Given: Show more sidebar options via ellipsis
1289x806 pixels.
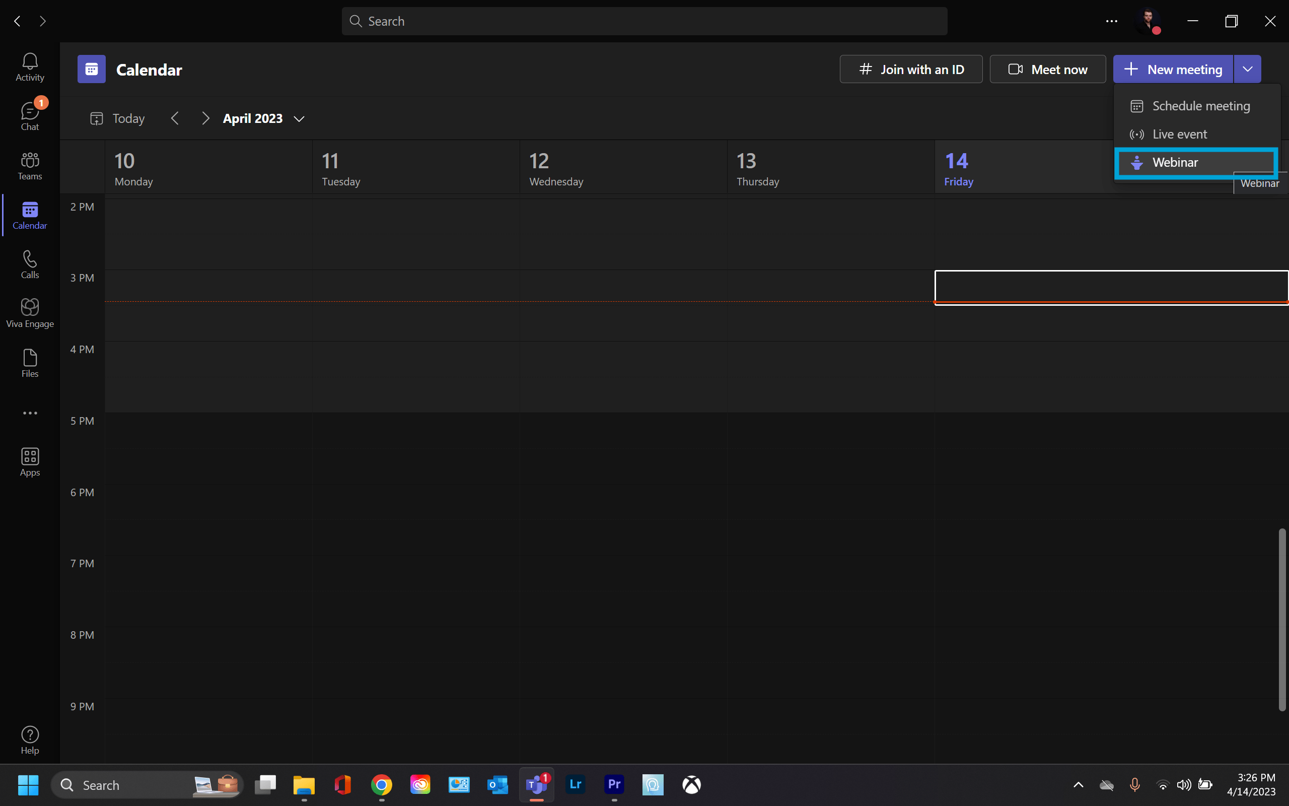Looking at the screenshot, I should (29, 413).
